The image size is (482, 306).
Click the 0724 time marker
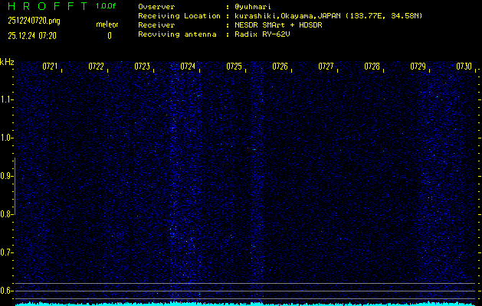(x=188, y=67)
